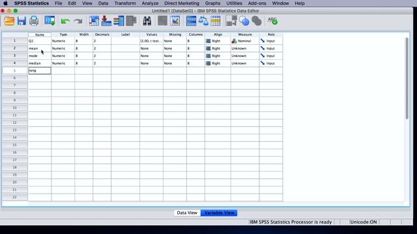Open the Measure dropdown showing Nominal for Q1

245,41
